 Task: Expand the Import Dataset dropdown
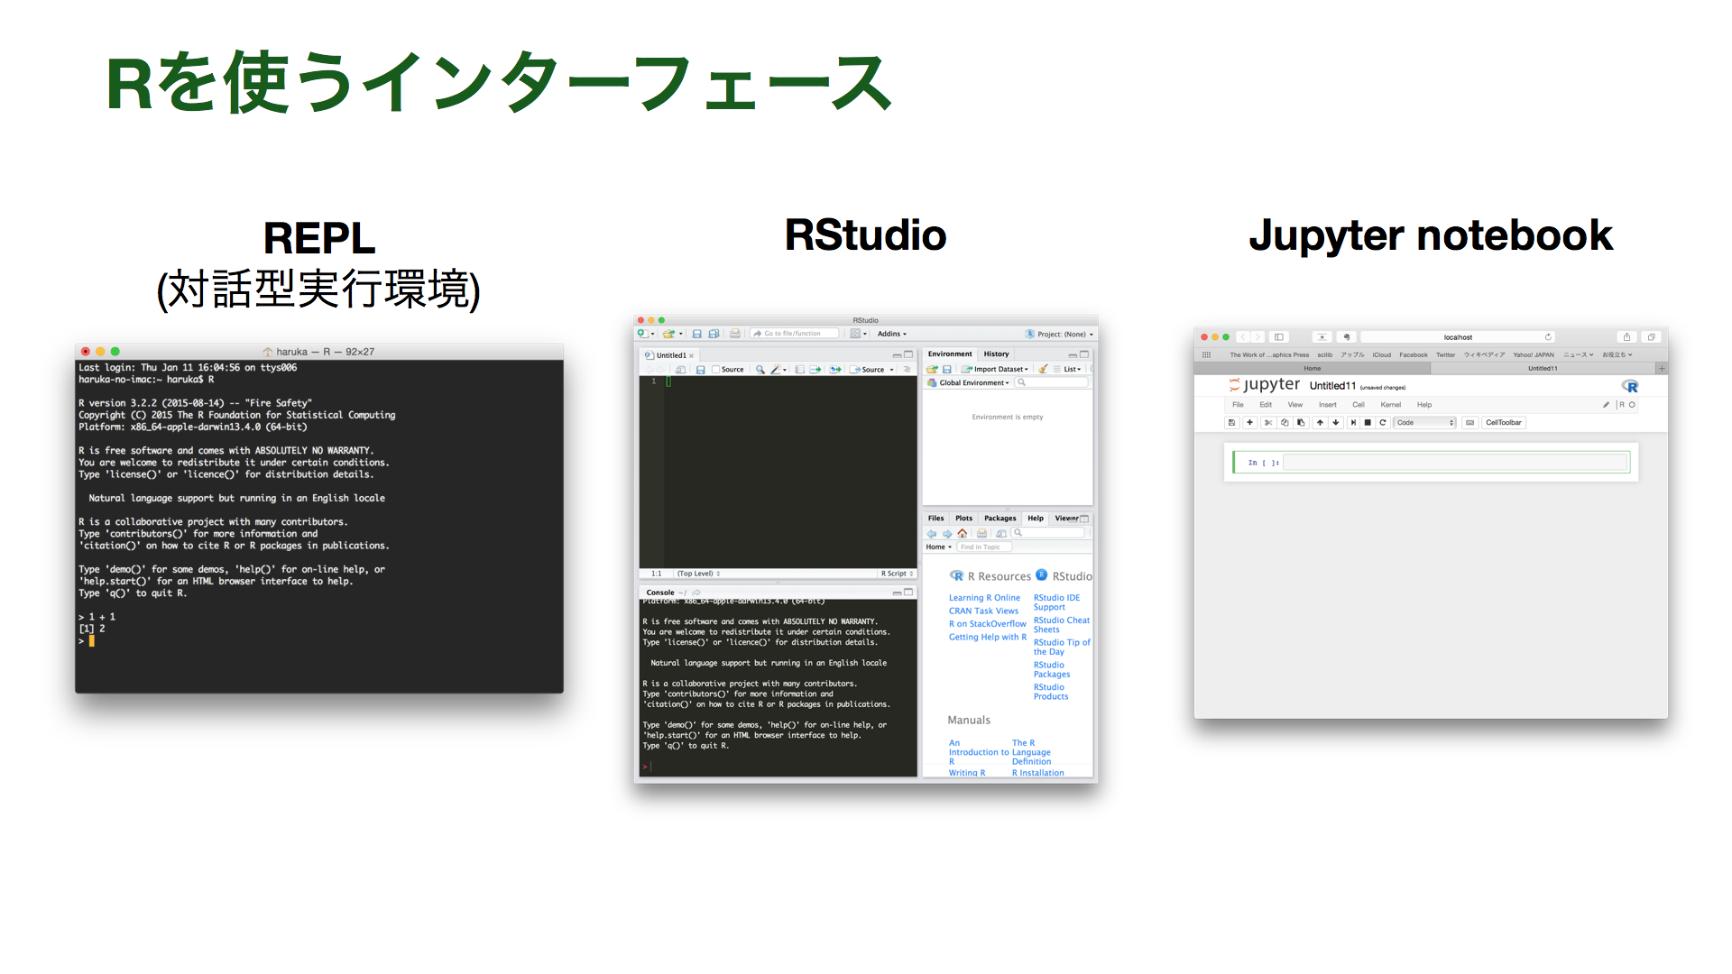1000,369
